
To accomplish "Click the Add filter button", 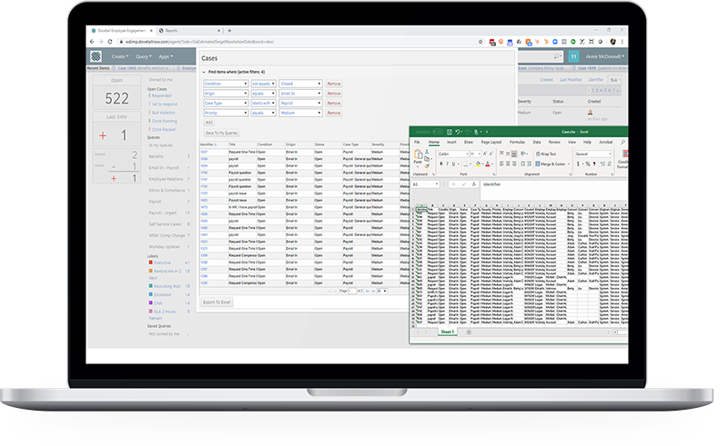I will (x=209, y=123).
